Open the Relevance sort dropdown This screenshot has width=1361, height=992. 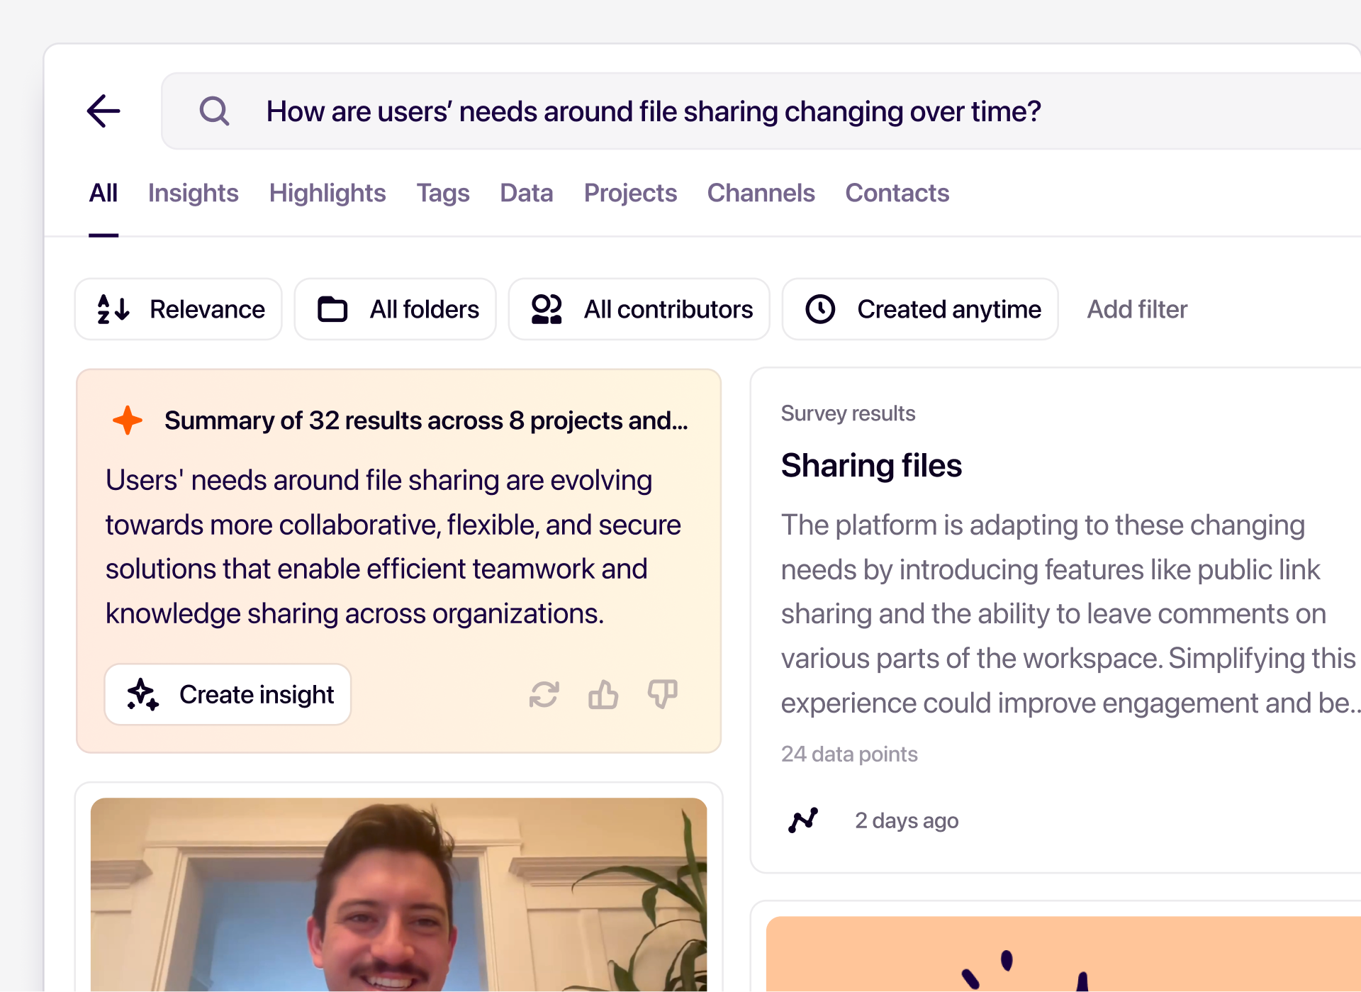pos(178,308)
